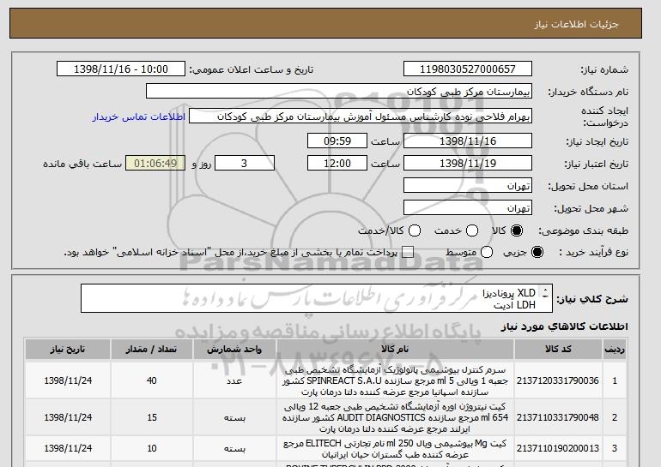Select item code 2137120331790036
661x467 pixels.
coord(558,380)
